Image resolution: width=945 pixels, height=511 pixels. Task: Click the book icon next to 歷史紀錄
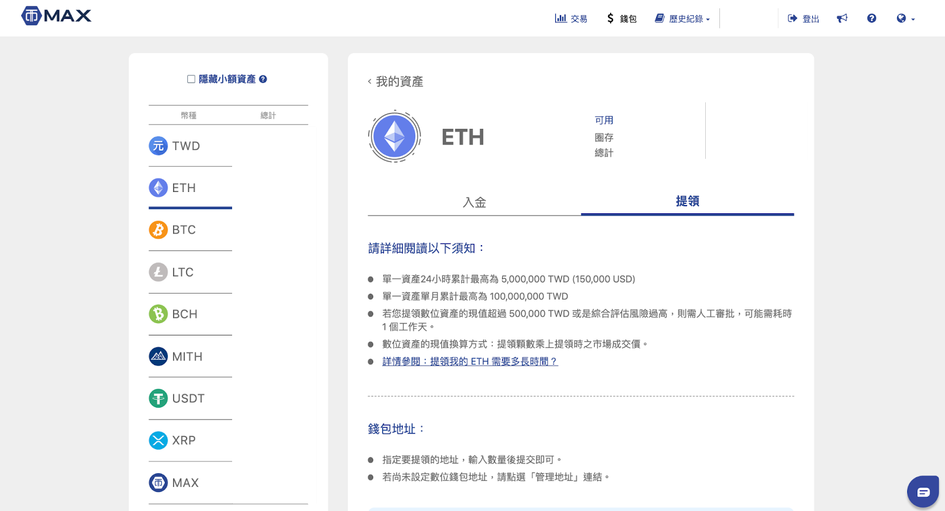(x=660, y=18)
